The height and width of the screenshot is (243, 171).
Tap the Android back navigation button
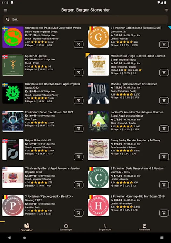click(9, 238)
